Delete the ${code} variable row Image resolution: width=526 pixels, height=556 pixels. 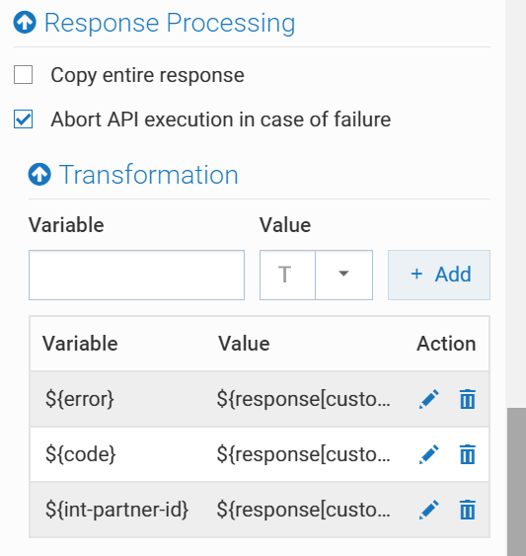tap(467, 454)
